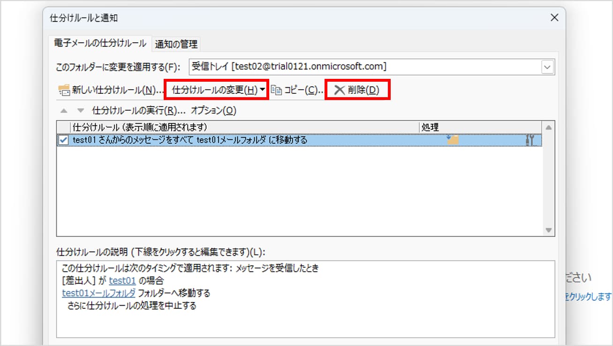Click the tools icon at rule row's end

click(530, 139)
